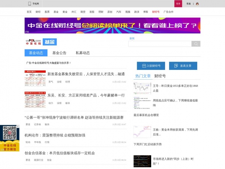
Task: Switch to sidebar 财经号 tab
Action: [x=160, y=76]
